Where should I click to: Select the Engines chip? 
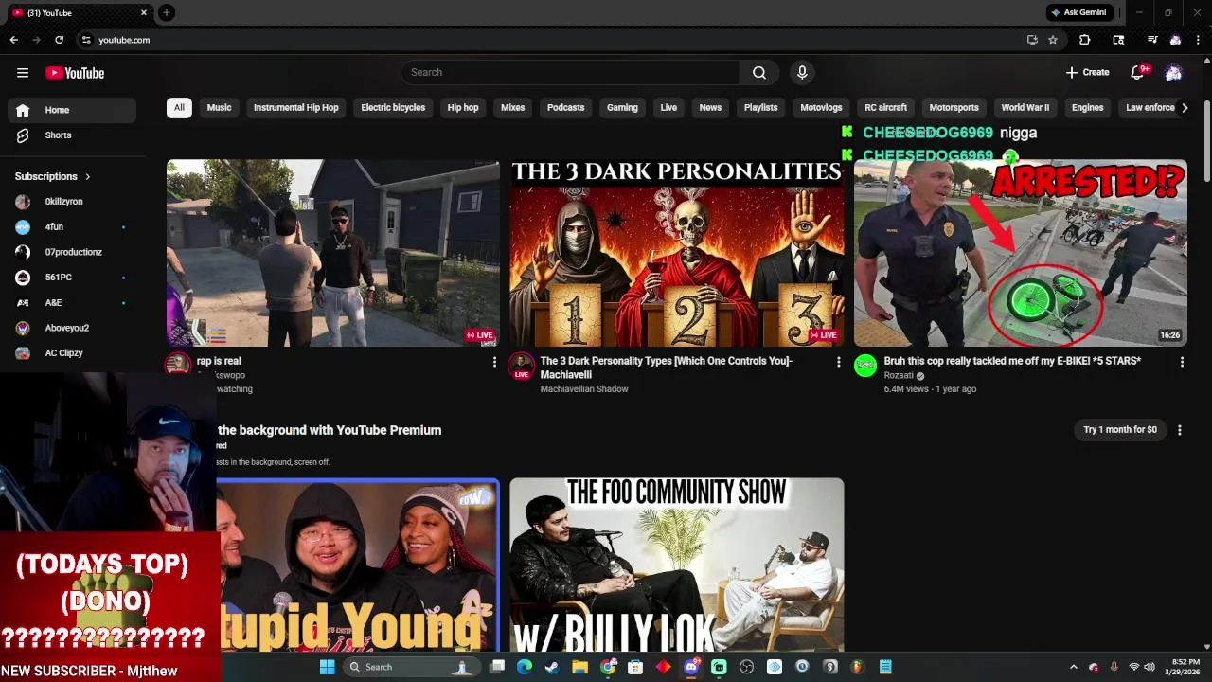[x=1087, y=108]
